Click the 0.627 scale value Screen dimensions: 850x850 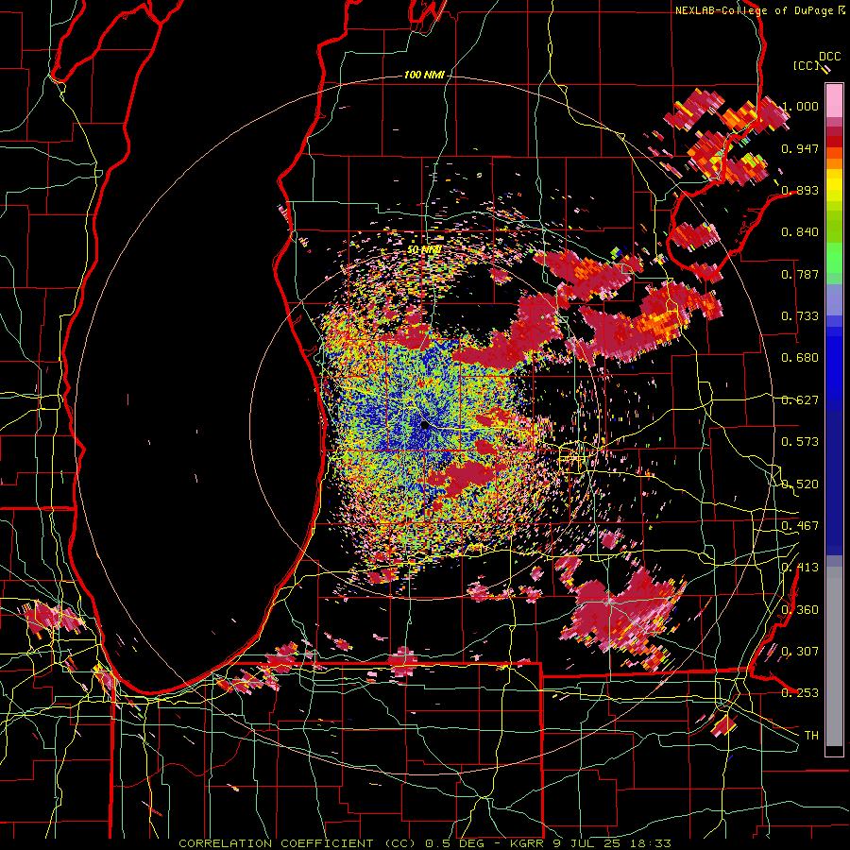point(800,399)
